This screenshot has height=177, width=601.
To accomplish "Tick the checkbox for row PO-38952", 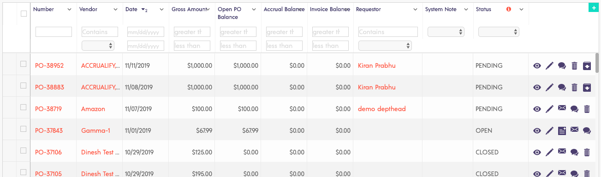I will point(24,64).
